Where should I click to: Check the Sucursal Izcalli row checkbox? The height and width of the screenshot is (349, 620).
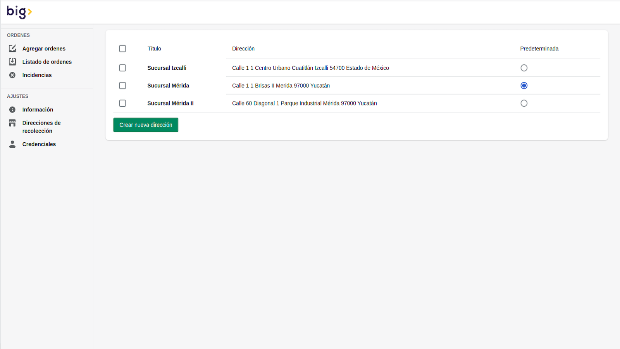(122, 68)
